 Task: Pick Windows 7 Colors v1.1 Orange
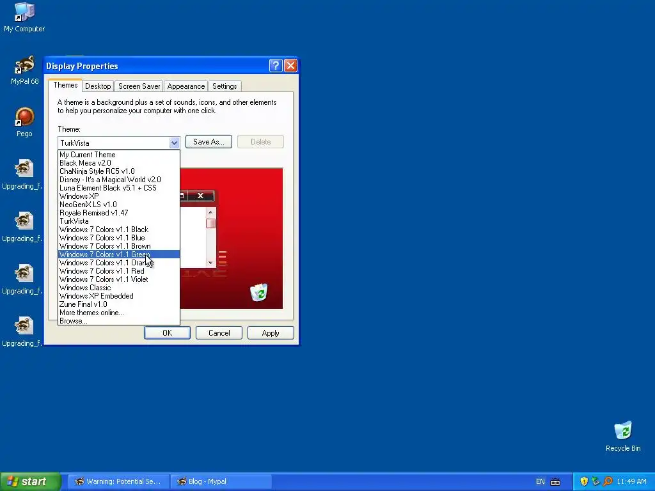point(118,263)
